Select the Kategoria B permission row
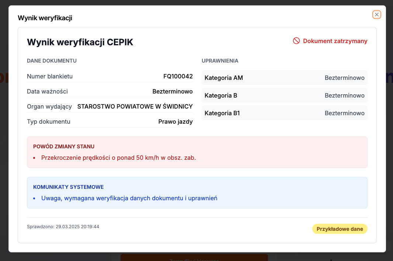This screenshot has height=261, width=393. click(x=284, y=95)
